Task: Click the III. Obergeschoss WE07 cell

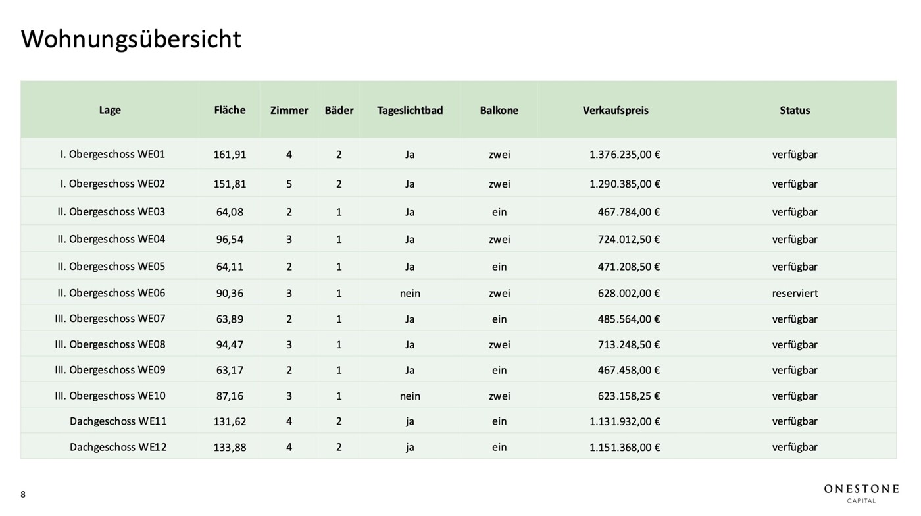Action: [111, 319]
